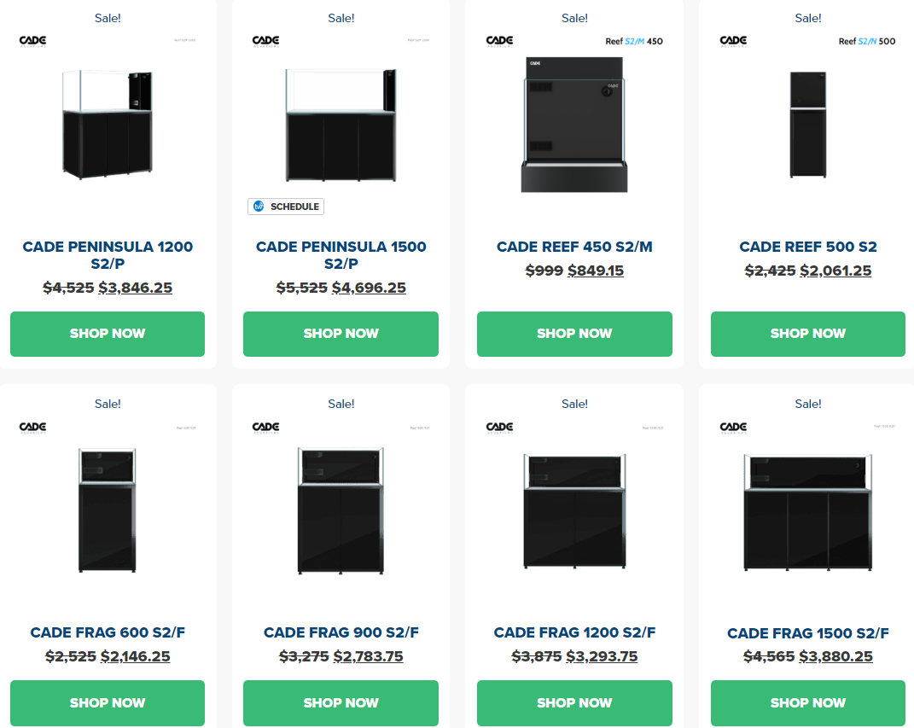Viewport: 914px width, 728px height.
Task: Click the CADE logo on Peninsula 1200 card
Action: point(32,41)
